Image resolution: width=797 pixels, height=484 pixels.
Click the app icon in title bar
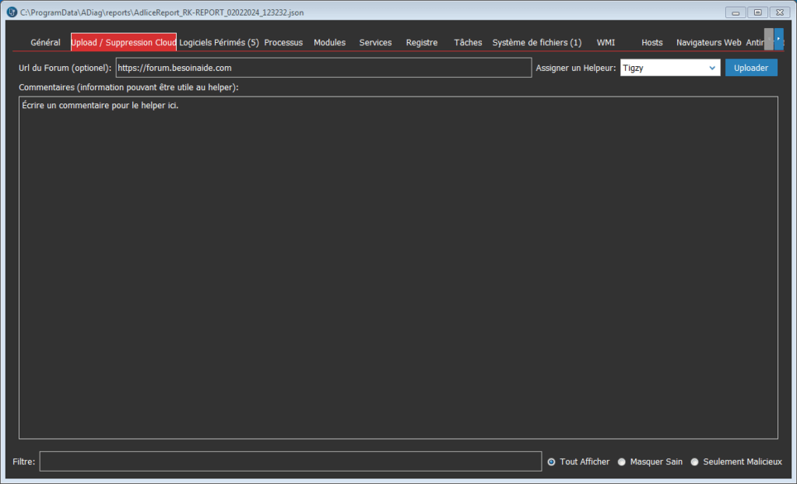click(x=11, y=12)
